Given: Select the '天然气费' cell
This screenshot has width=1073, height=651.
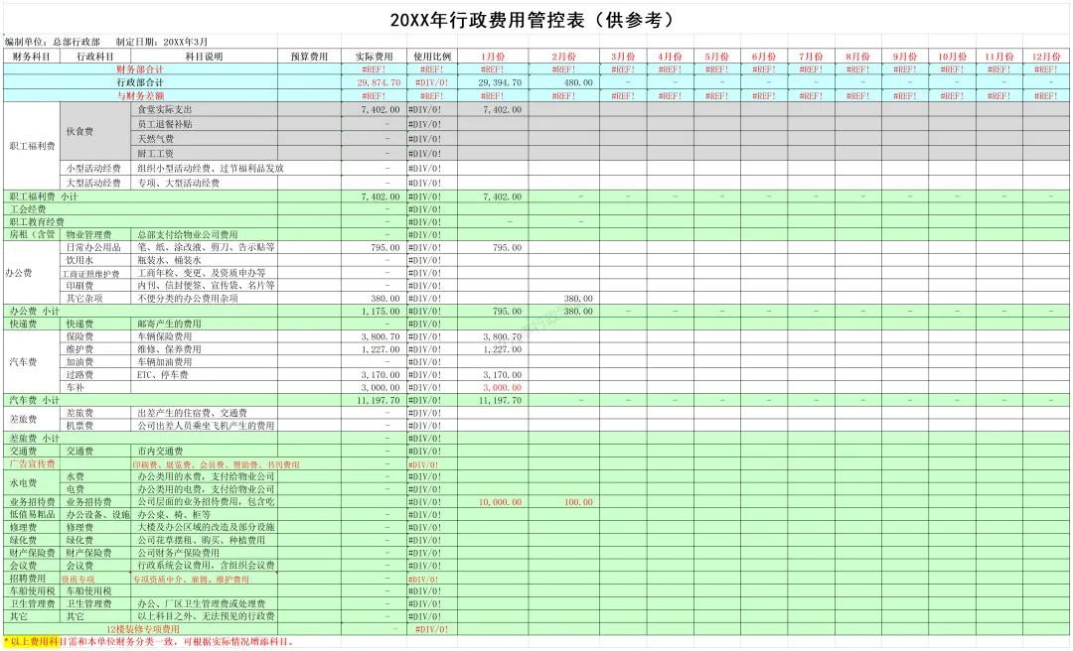Looking at the screenshot, I should click(204, 139).
